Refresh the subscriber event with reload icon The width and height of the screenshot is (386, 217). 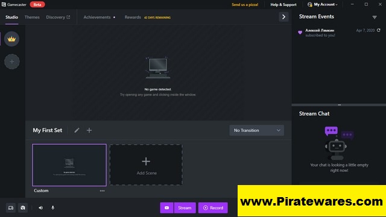(379, 30)
